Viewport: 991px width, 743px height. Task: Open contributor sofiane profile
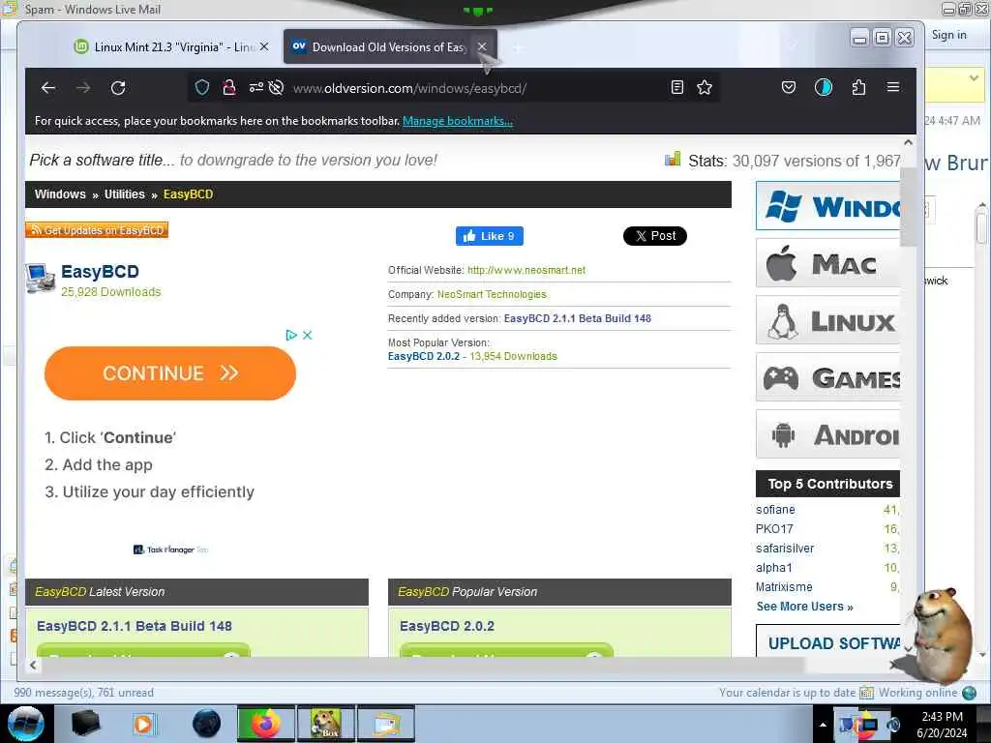click(x=775, y=509)
